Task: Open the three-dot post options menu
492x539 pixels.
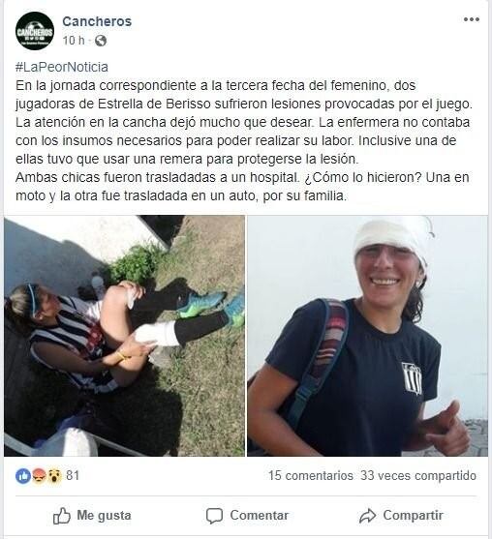Action: 472,19
